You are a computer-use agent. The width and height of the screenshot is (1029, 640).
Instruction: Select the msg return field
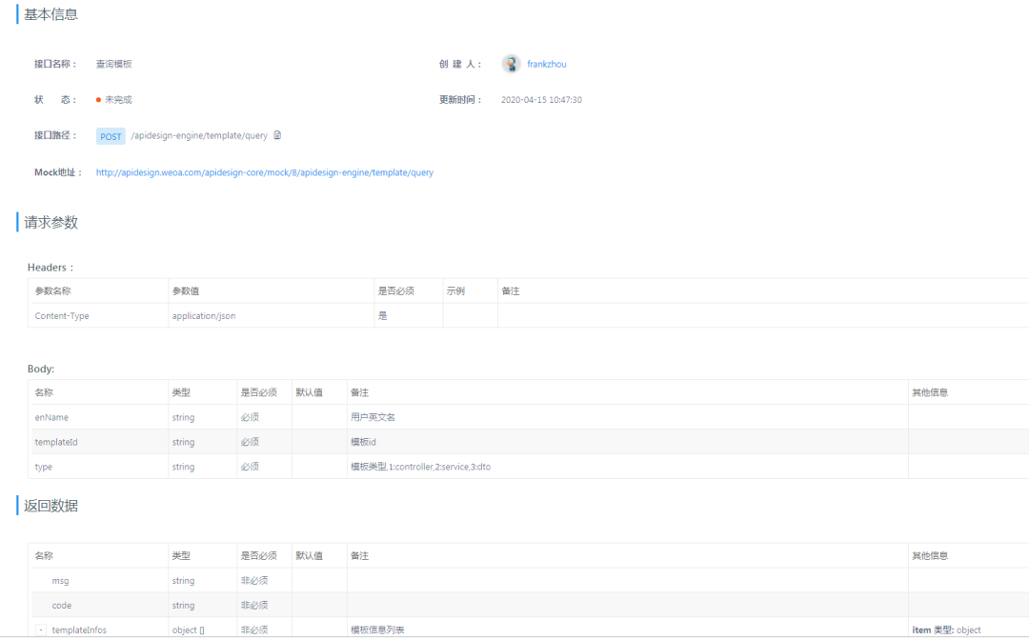pyautogui.click(x=60, y=580)
